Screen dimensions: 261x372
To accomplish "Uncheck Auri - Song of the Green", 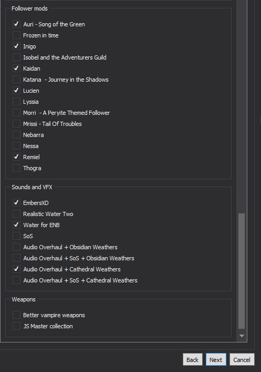I will (16, 24).
